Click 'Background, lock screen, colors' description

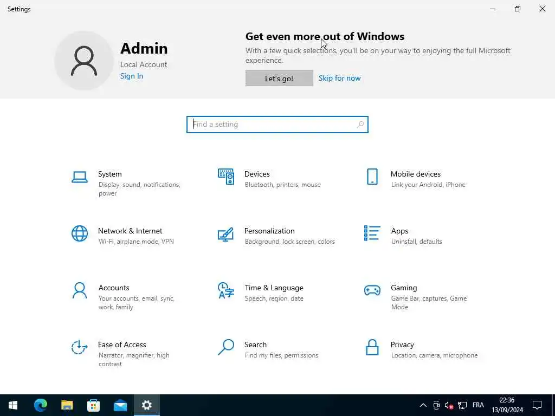(289, 242)
